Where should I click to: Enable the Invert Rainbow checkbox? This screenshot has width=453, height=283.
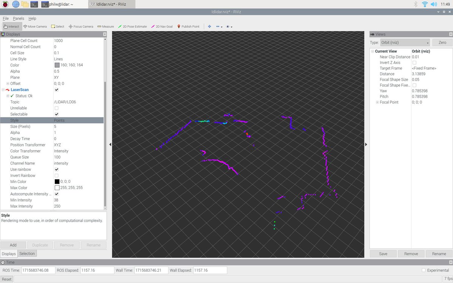[x=56, y=175]
